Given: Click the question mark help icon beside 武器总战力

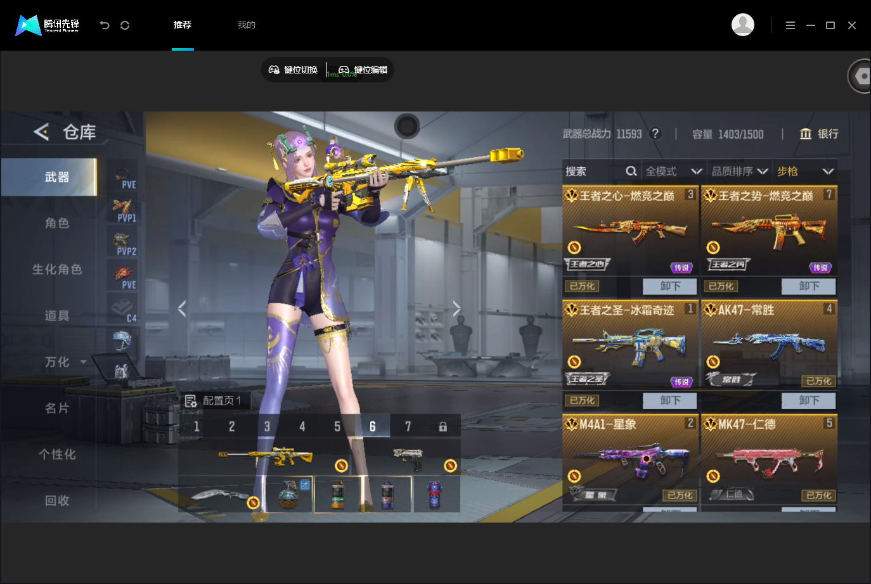Looking at the screenshot, I should coord(656,134).
